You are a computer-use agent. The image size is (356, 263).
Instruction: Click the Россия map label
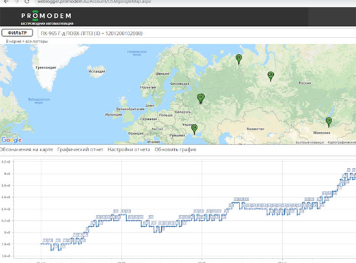point(305,83)
